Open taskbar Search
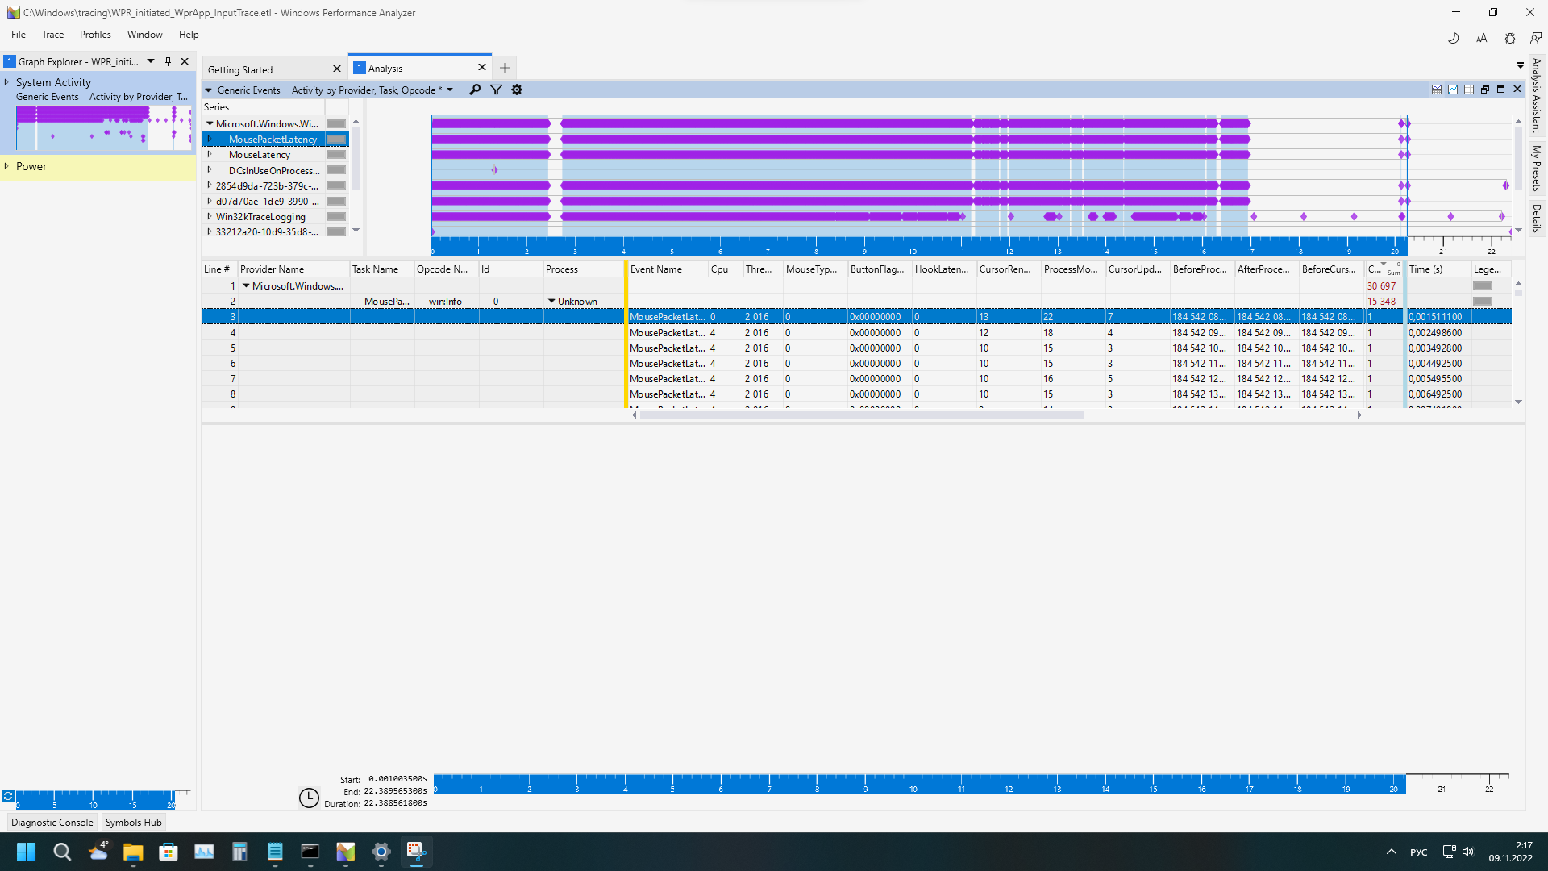1548x871 pixels. coord(62,852)
